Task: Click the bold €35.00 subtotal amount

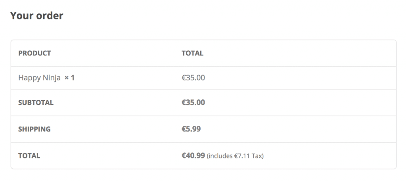Action: click(193, 103)
